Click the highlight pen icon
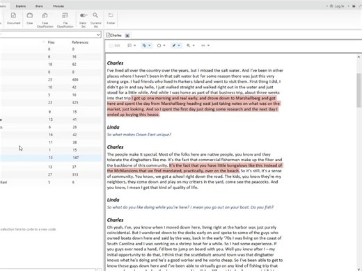 (x=174, y=45)
